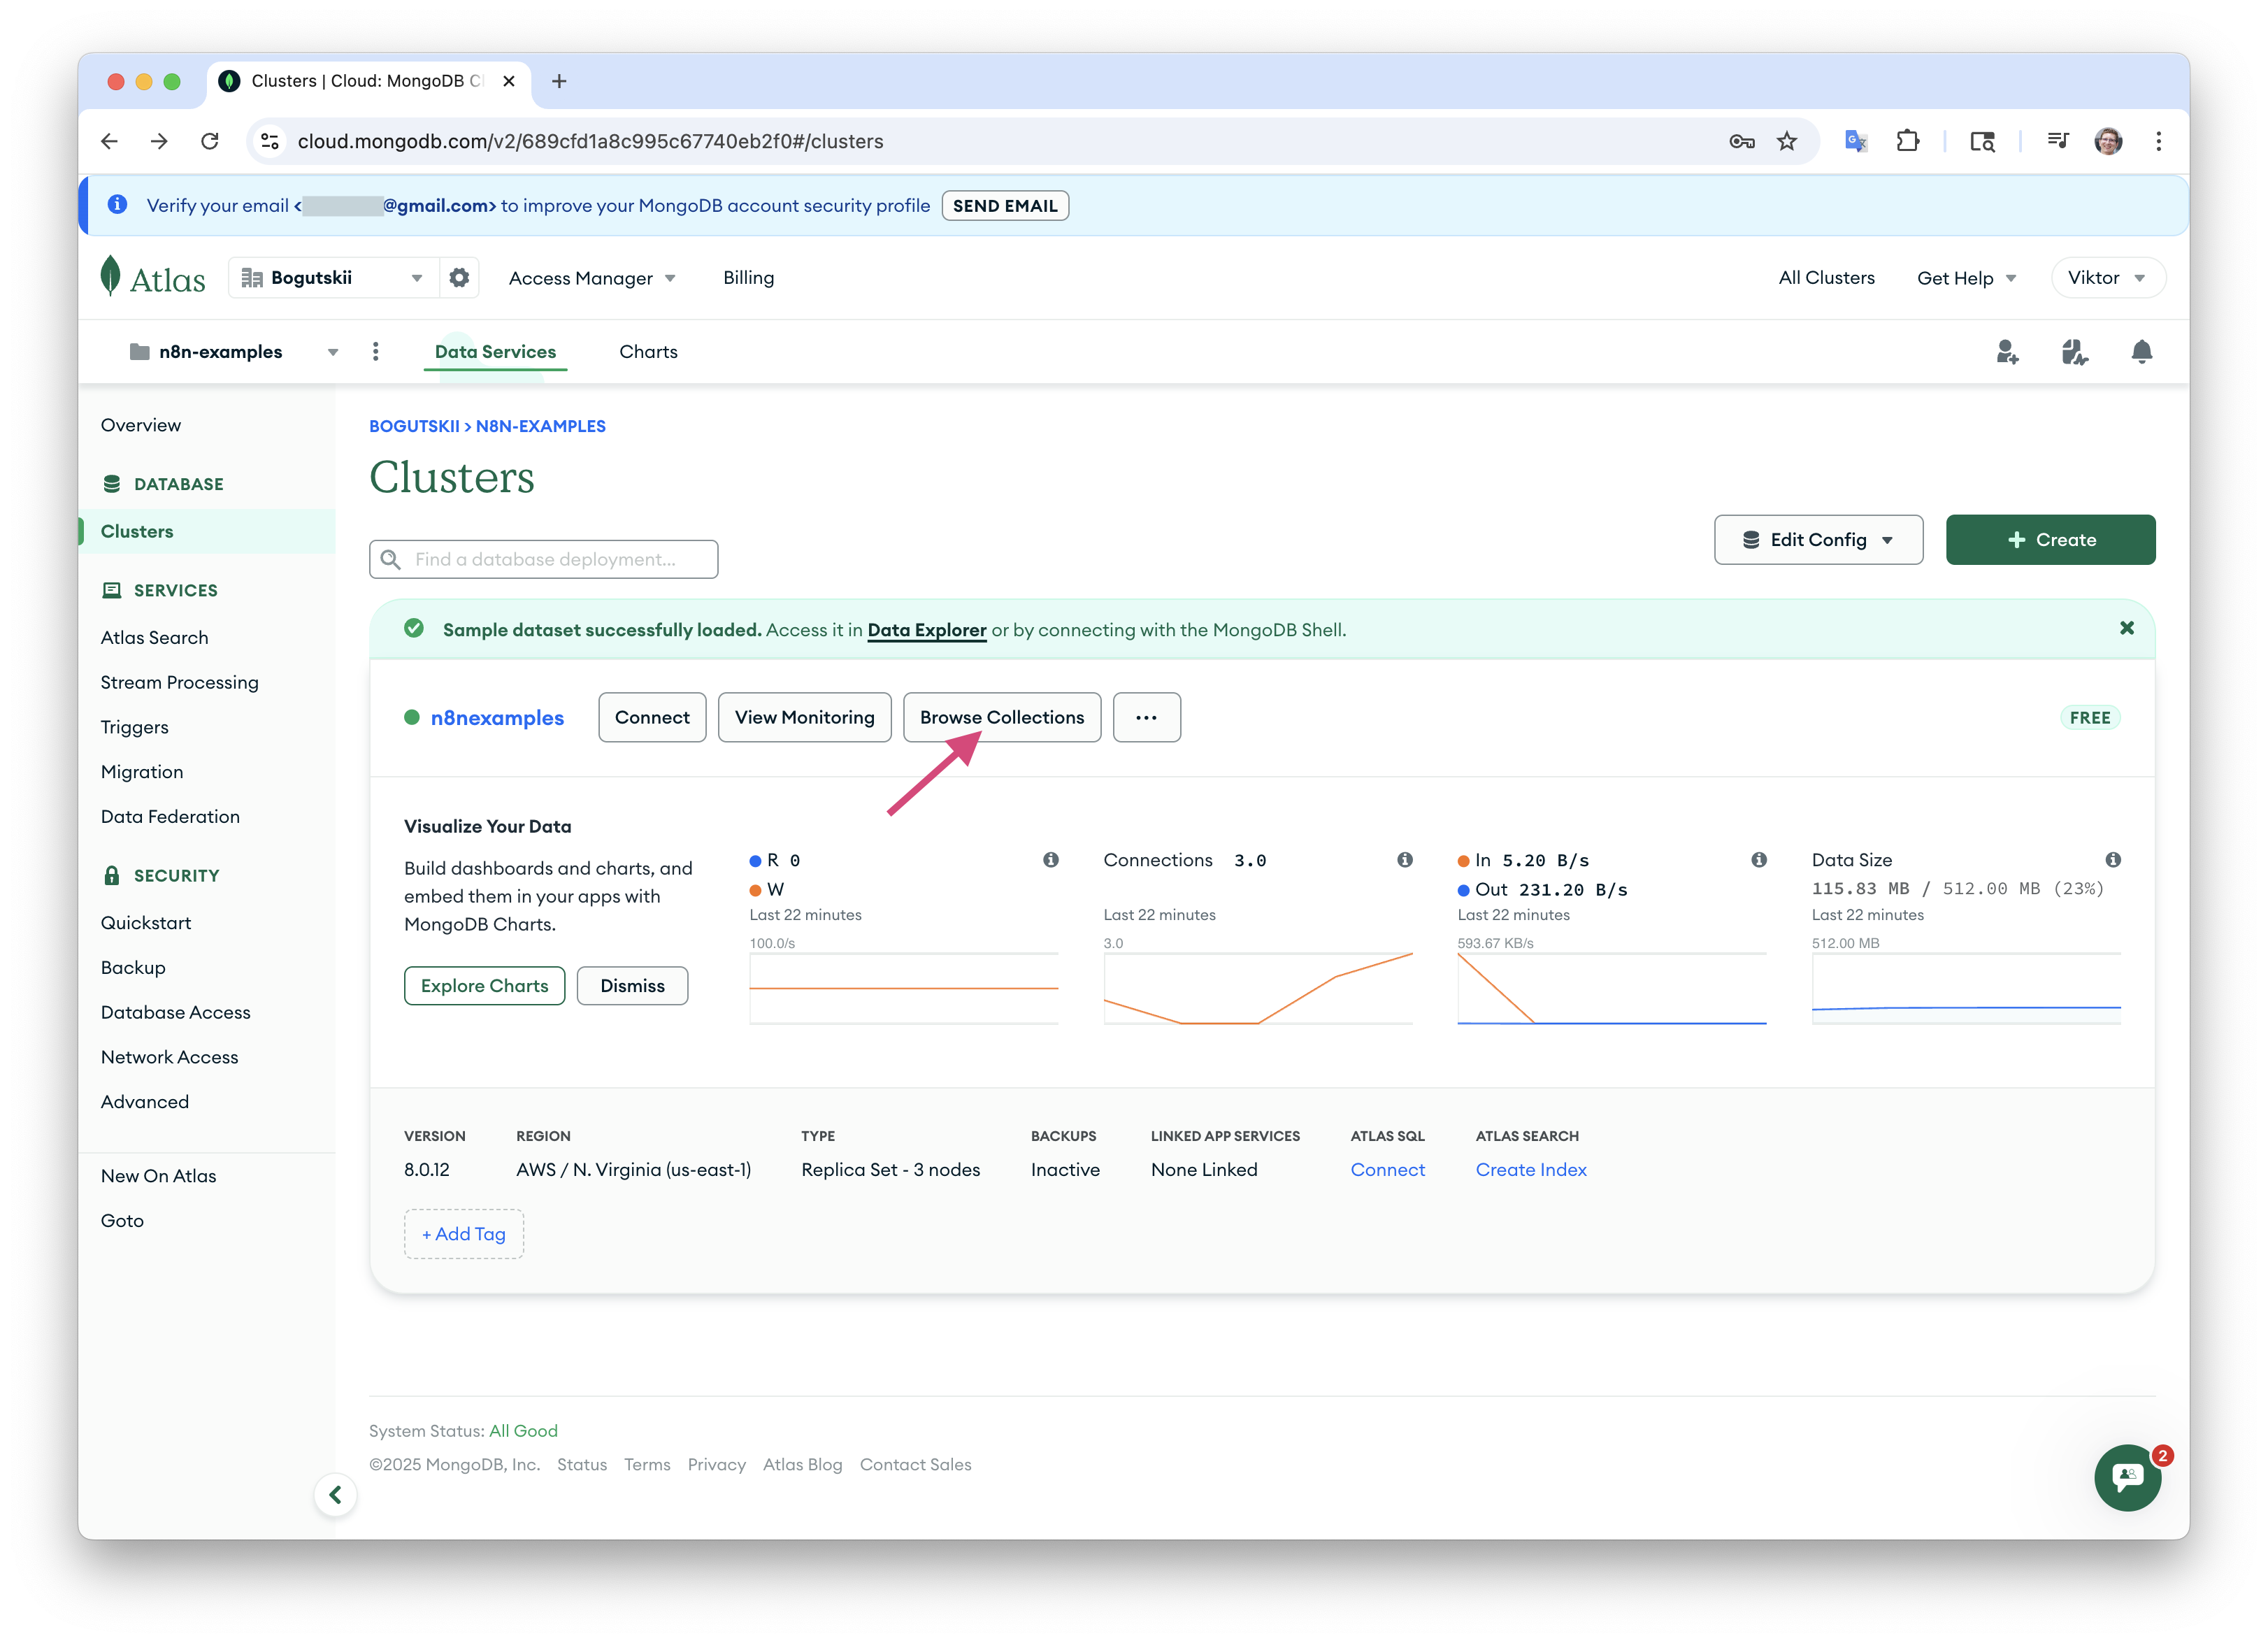Click the Browse Collections button

1002,718
